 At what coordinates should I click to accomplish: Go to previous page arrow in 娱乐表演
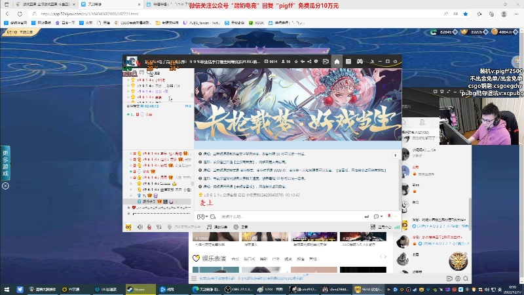381,256
